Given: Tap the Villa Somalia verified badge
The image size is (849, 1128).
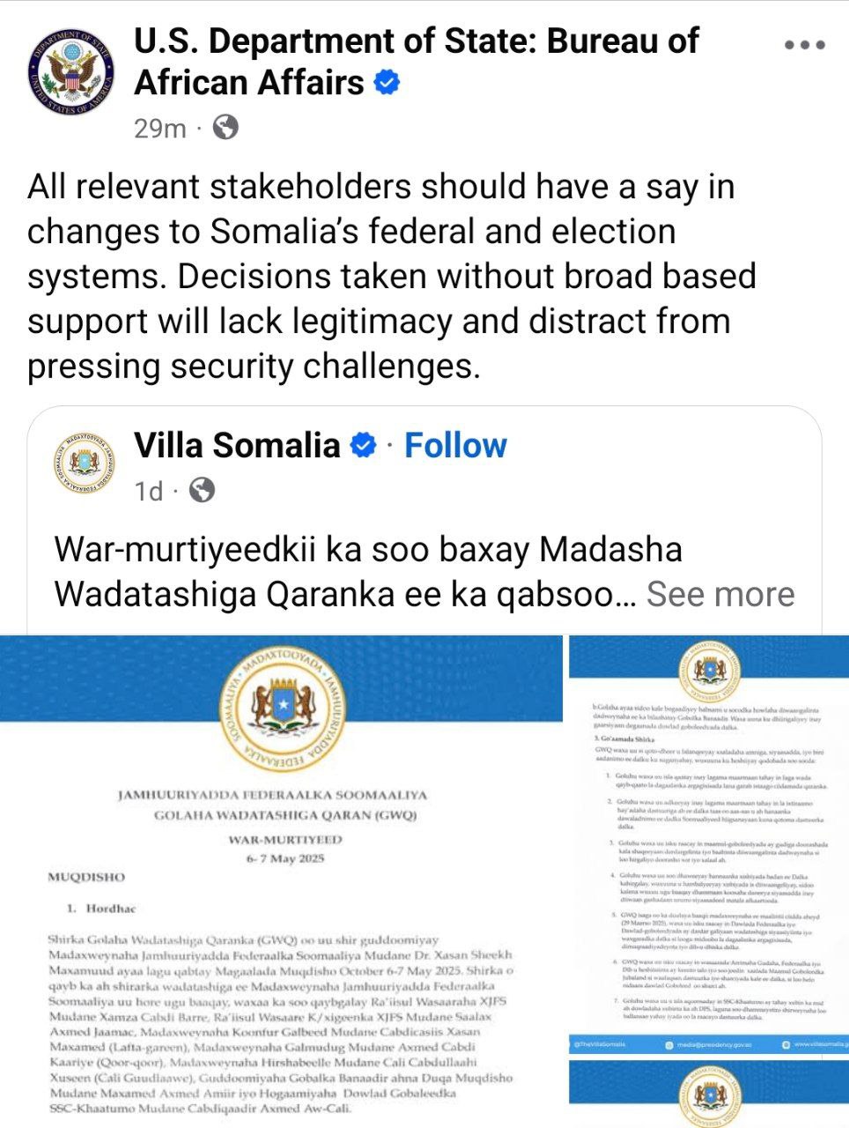Looking at the screenshot, I should click(x=363, y=446).
